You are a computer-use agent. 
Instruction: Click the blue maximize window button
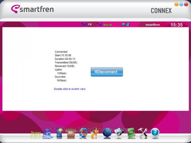click(x=181, y=4)
